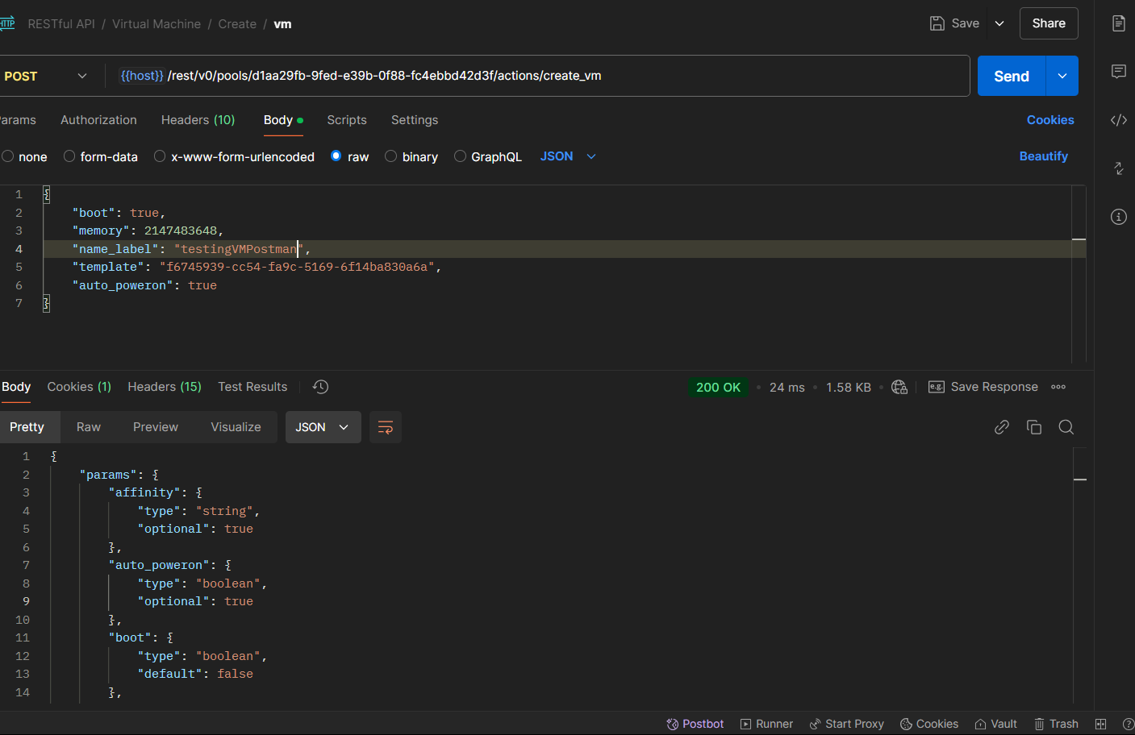Expand the Save options arrow
This screenshot has width=1135, height=735.
pyautogui.click(x=999, y=23)
